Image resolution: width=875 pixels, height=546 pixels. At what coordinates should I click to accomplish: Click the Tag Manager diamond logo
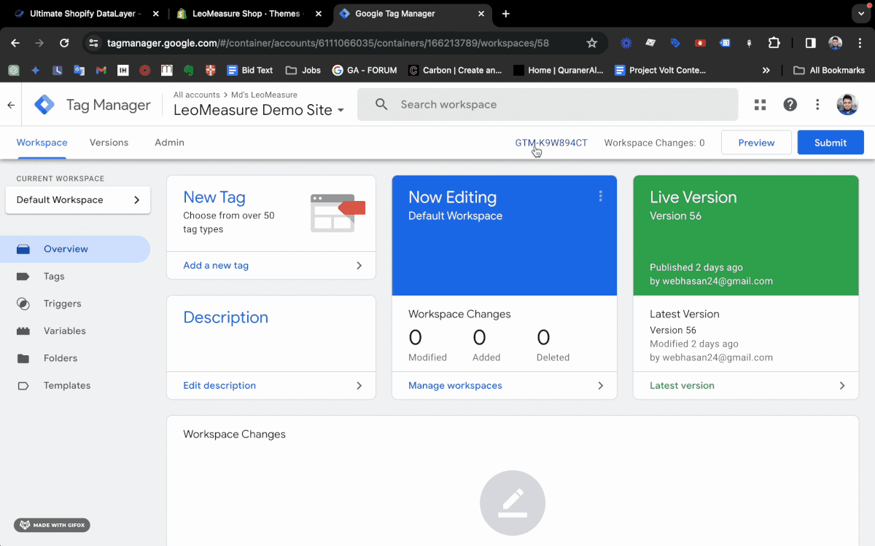(x=44, y=104)
